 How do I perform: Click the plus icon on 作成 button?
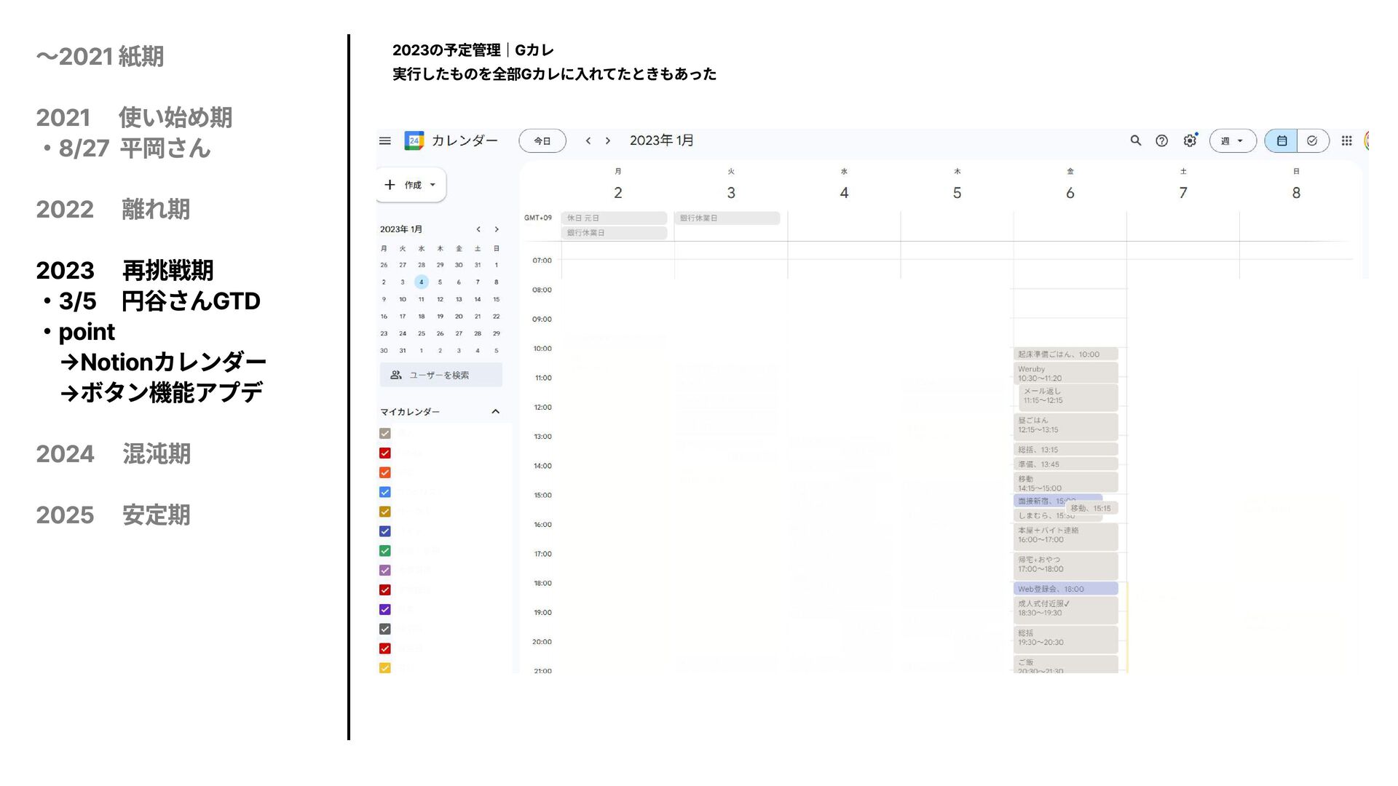(390, 185)
